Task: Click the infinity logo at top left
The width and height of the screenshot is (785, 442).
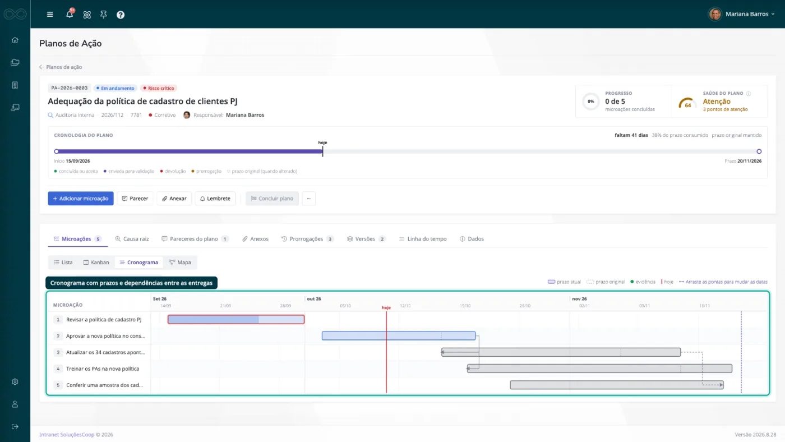Action: point(15,14)
